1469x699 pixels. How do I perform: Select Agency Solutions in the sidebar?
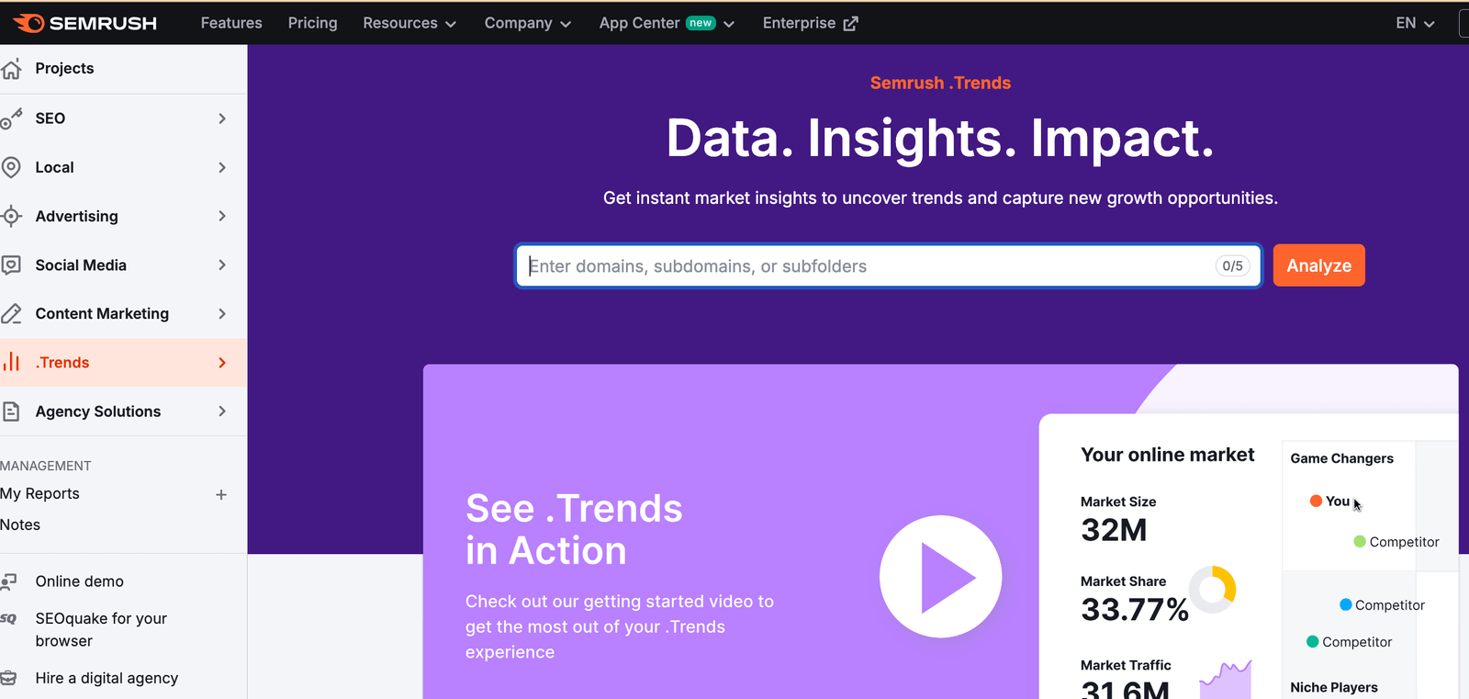click(123, 412)
